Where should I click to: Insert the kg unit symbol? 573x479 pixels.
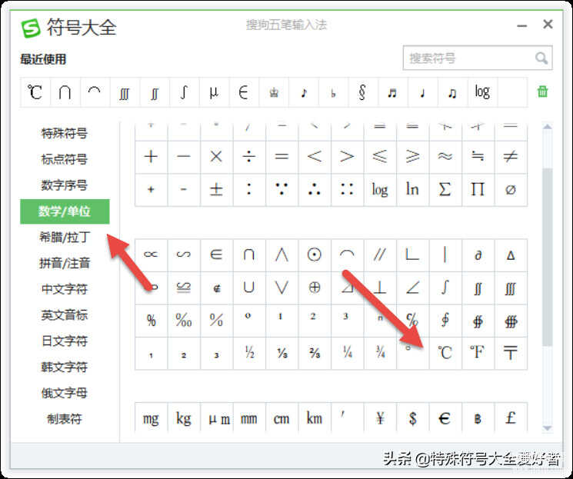[x=184, y=418]
